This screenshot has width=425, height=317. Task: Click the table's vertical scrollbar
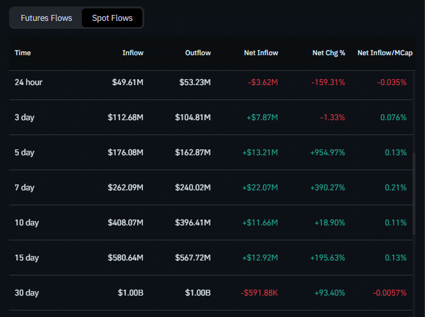[x=414, y=192]
